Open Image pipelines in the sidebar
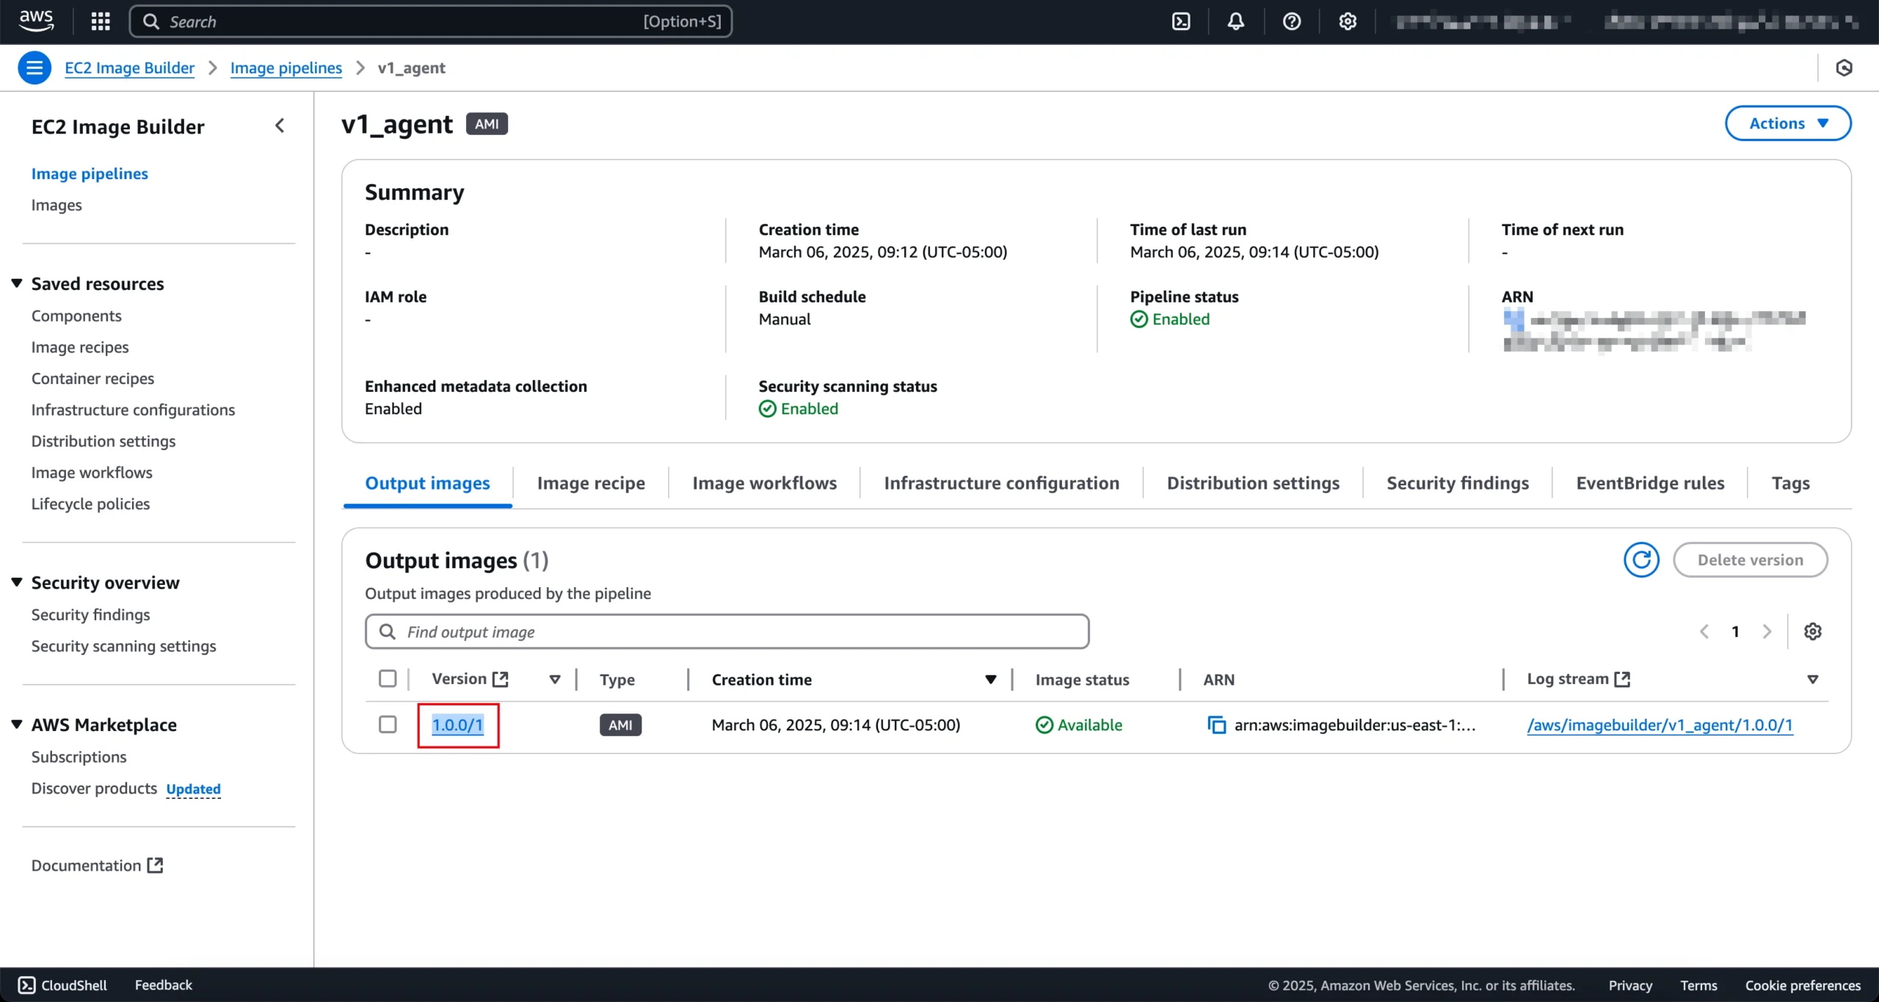 point(90,173)
